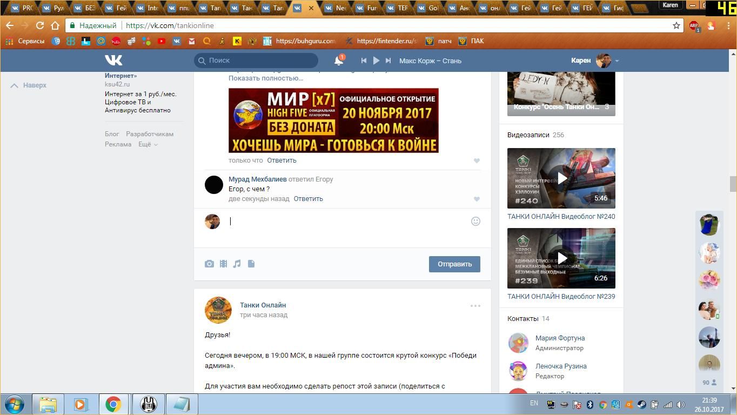Click the Отправить button

[454, 264]
